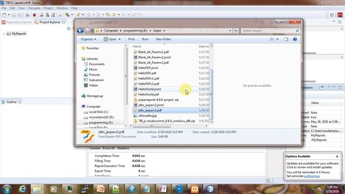The width and height of the screenshot is (345, 194).
Task: Select the Documents library
Action: tap(96, 64)
